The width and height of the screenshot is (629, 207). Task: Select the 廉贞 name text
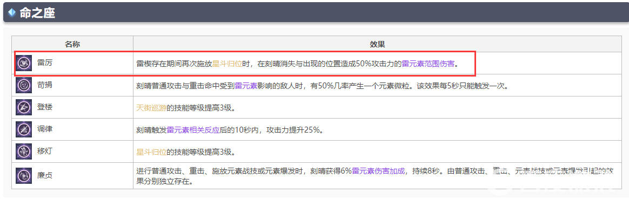44,175
